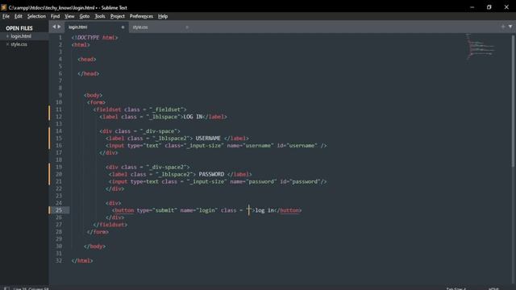Click the minimap code preview
The image size is (516, 290).
pos(481,47)
